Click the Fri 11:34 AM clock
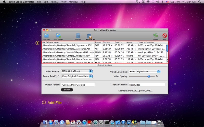This screenshot has width=204, height=127. (x=188, y=2)
